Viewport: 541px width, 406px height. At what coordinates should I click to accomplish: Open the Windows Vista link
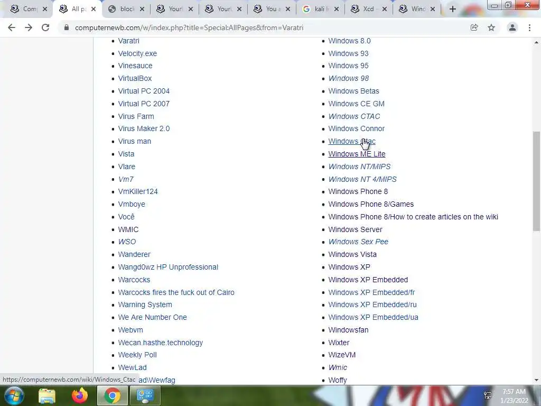tap(352, 254)
